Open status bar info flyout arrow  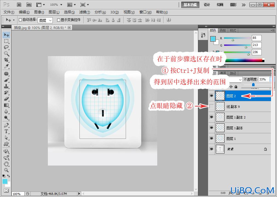pyautogui.click(x=79, y=194)
